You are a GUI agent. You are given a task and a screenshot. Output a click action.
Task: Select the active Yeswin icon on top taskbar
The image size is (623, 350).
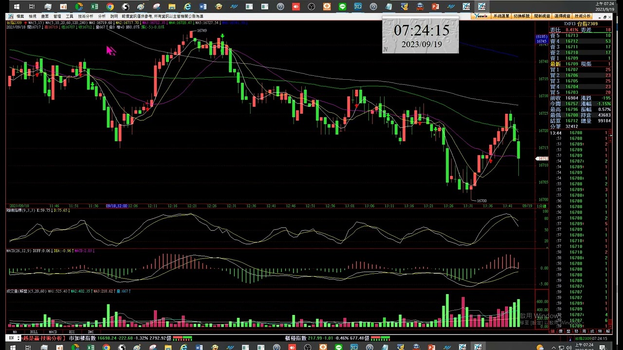coord(481,6)
